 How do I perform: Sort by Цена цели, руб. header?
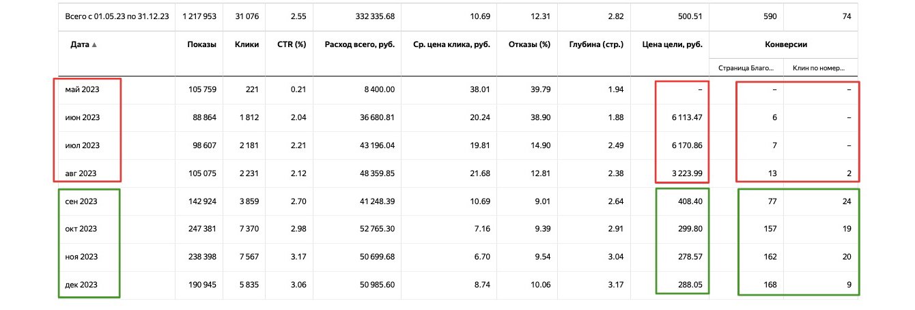point(673,45)
